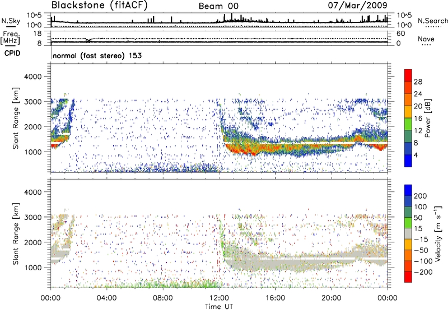448x310 pixels.
Task: Click the '20' label on Power colorbar
Action: point(418,106)
